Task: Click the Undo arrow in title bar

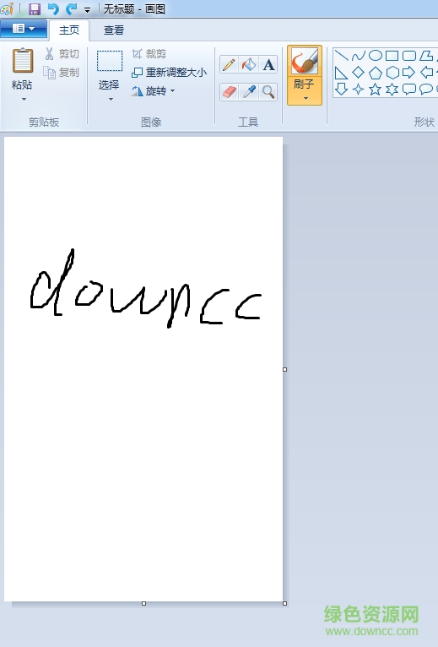Action: click(53, 8)
